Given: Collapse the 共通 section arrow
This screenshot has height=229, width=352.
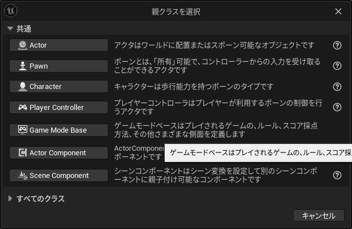Looking at the screenshot, I should [10, 28].
